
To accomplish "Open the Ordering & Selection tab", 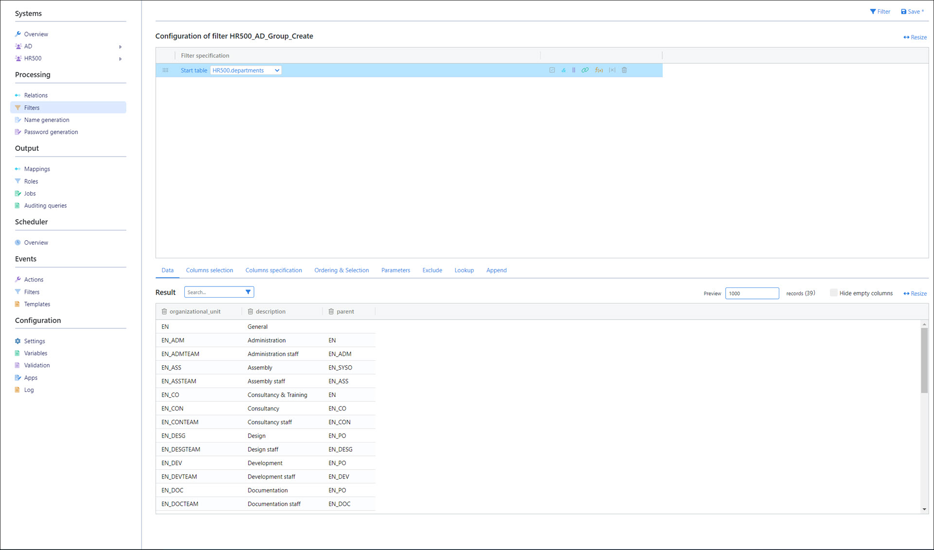I will click(x=341, y=270).
